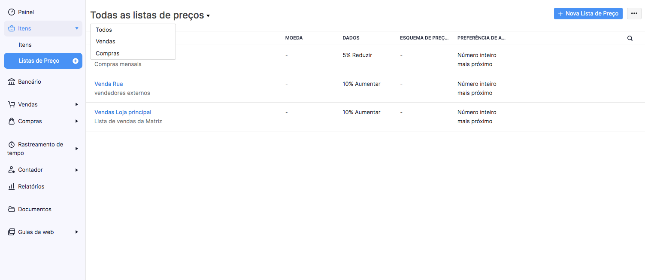This screenshot has width=645, height=280.
Task: Click the vendedores externos description text
Action: 122,93
